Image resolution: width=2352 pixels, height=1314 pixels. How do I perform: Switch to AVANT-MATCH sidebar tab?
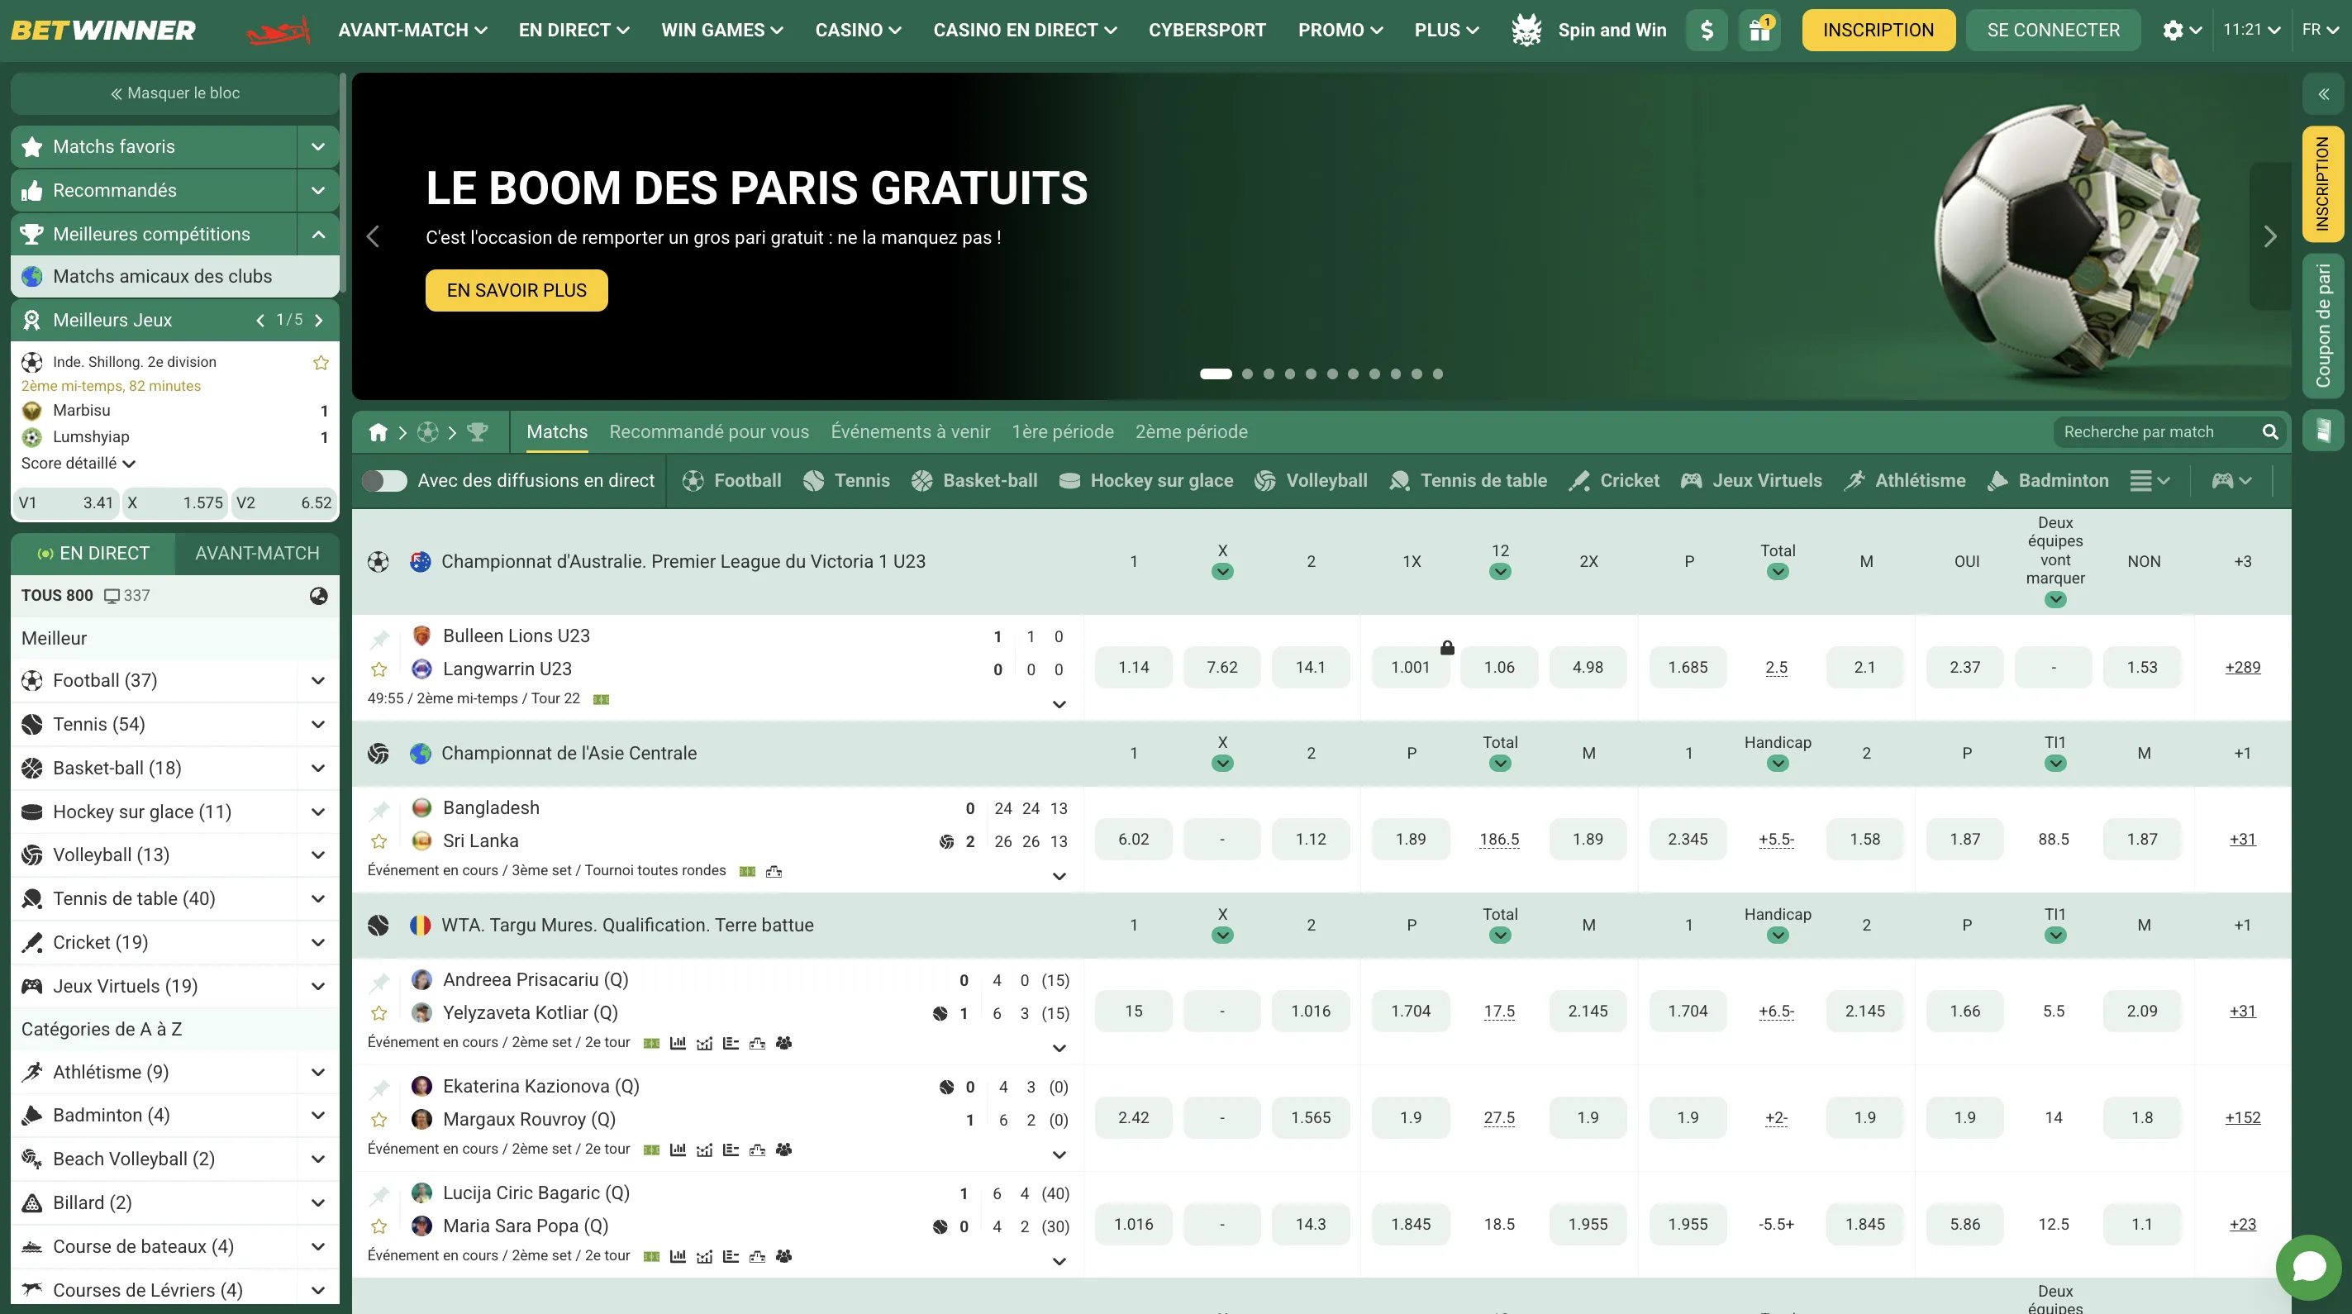tap(258, 554)
